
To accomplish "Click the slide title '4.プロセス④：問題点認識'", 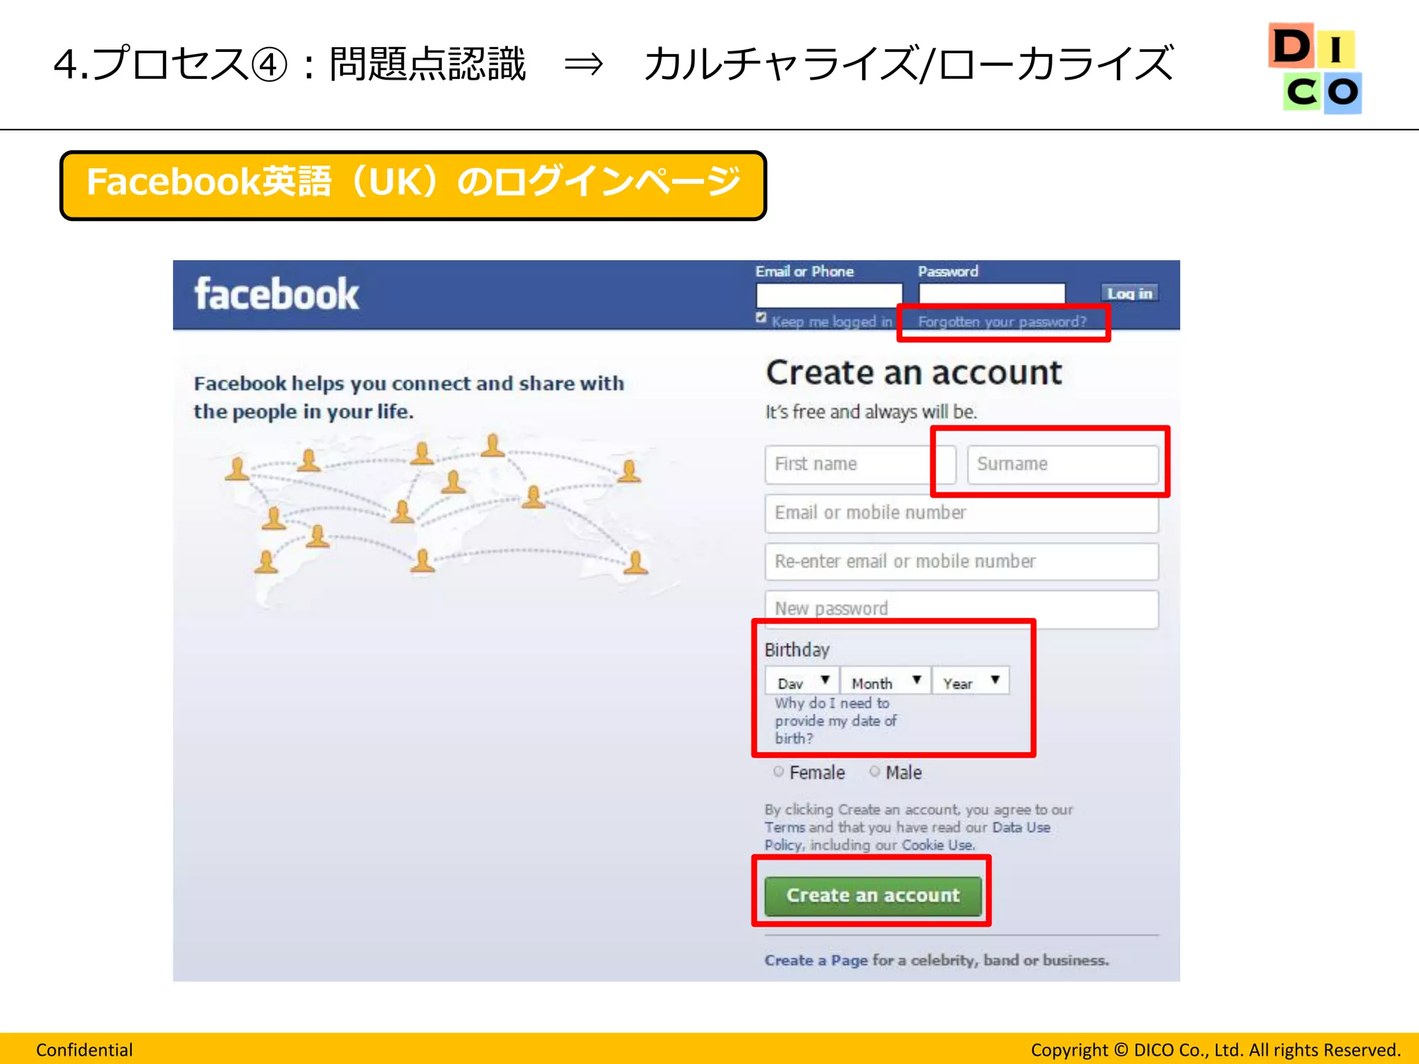I will [x=290, y=65].
